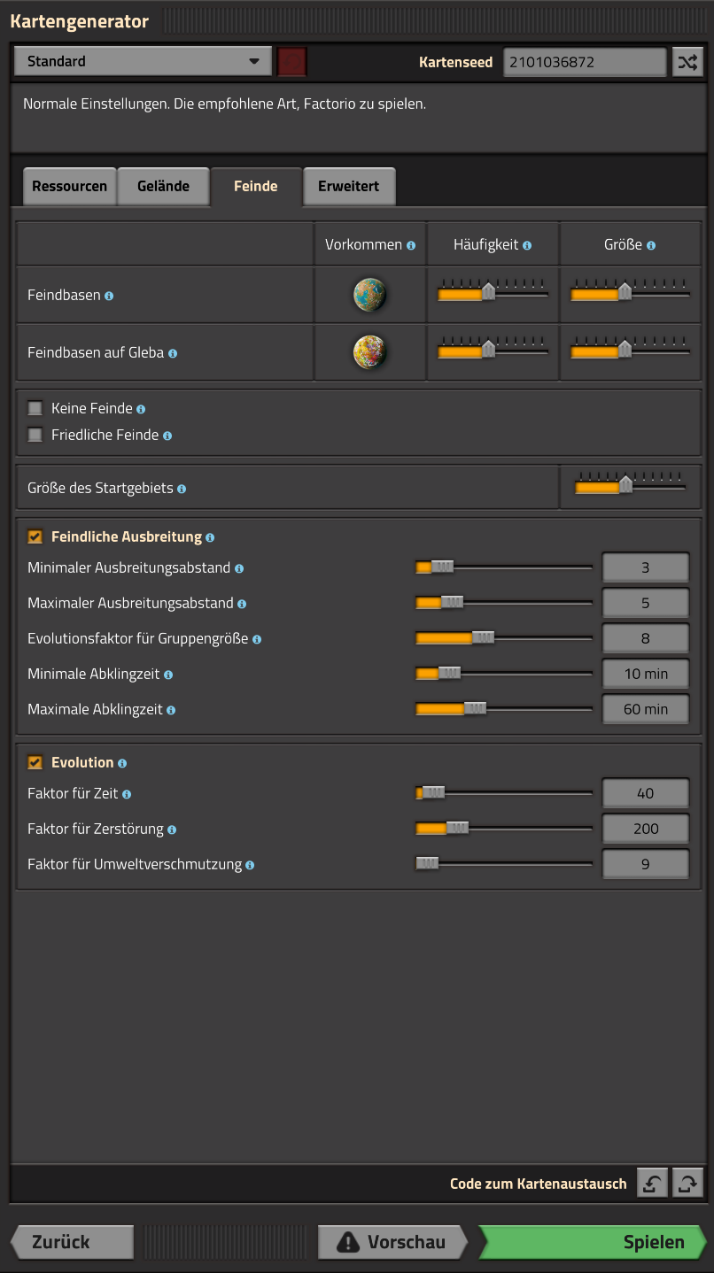Select the Feinde tab
Image resolution: width=714 pixels, height=1273 pixels.
(256, 186)
